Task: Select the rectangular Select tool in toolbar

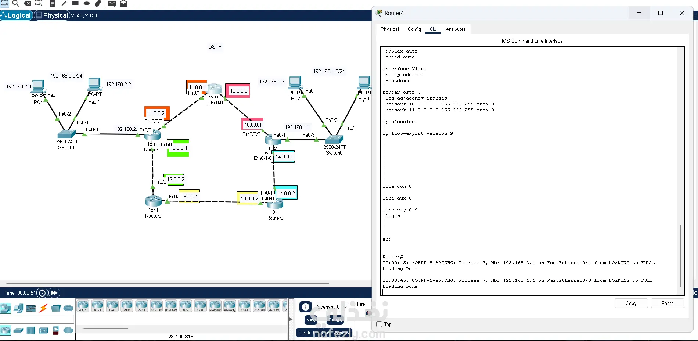Action: click(4, 3)
